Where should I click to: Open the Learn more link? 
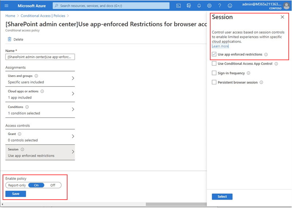220,46
